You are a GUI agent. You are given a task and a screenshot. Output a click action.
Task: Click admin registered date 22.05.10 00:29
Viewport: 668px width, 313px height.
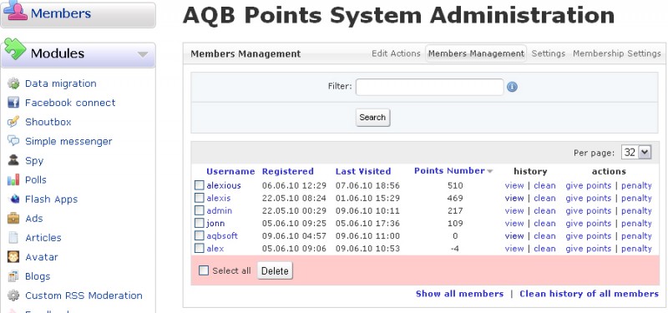294,211
